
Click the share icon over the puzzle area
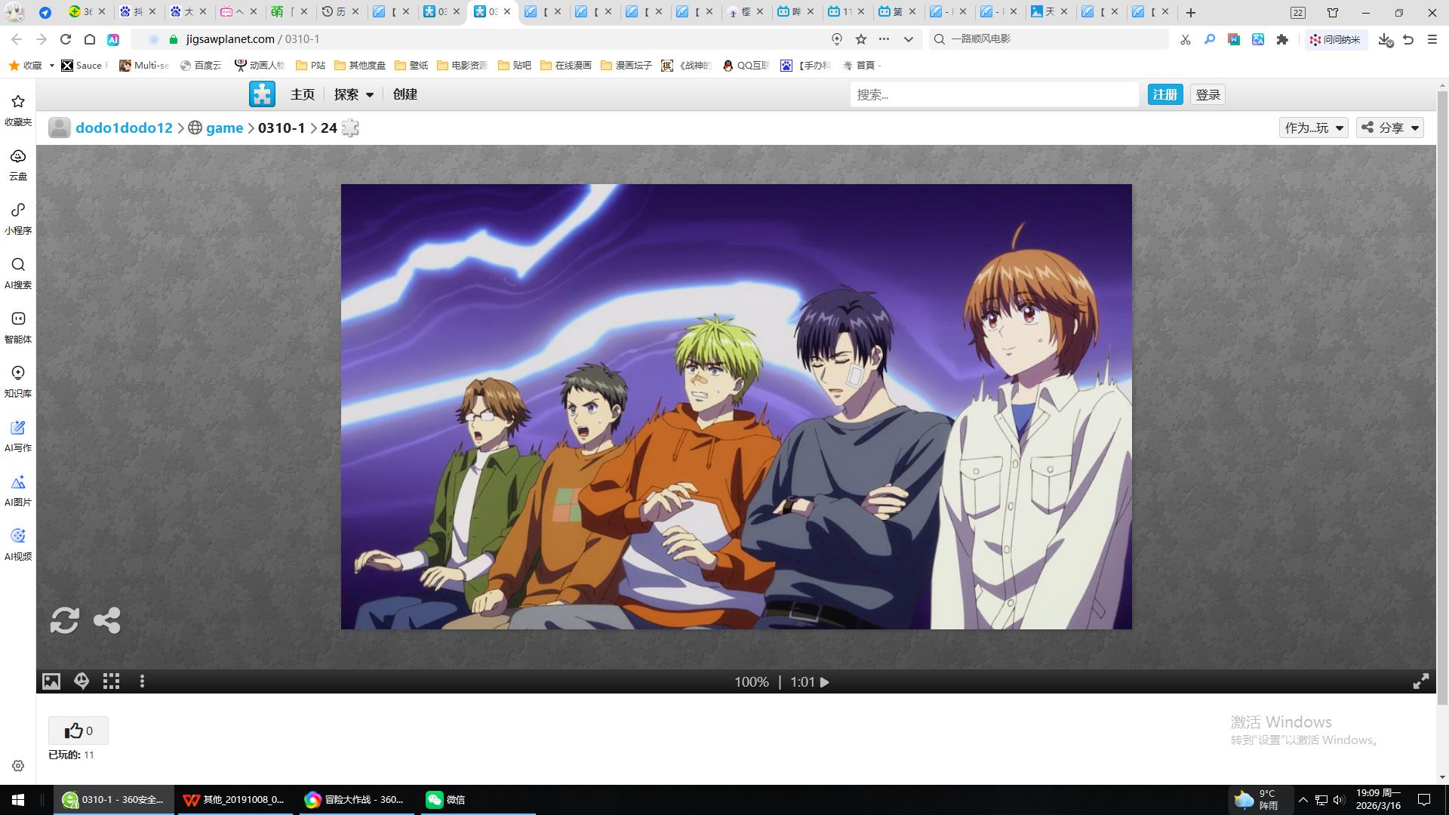point(106,620)
